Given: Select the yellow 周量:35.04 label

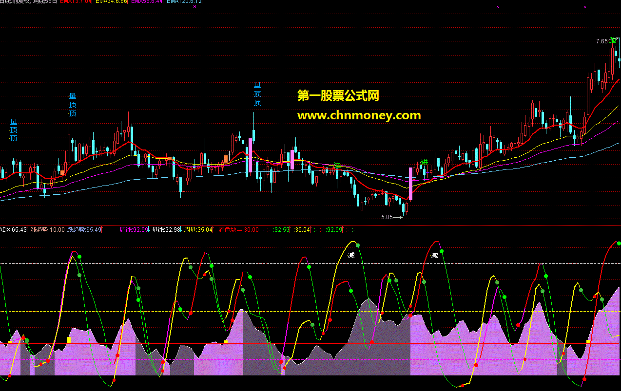Looking at the screenshot, I should (198, 229).
